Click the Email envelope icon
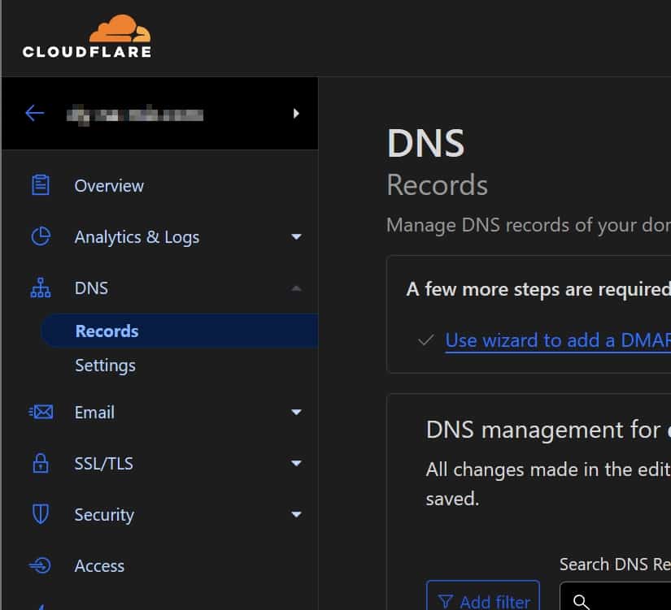 pyautogui.click(x=40, y=413)
